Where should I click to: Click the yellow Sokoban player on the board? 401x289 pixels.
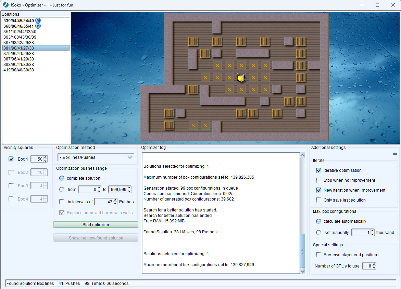(x=241, y=78)
